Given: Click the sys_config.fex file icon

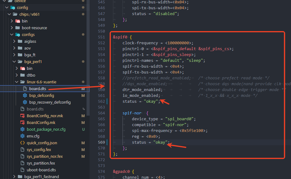Looking at the screenshot, I should [x=22, y=150].
